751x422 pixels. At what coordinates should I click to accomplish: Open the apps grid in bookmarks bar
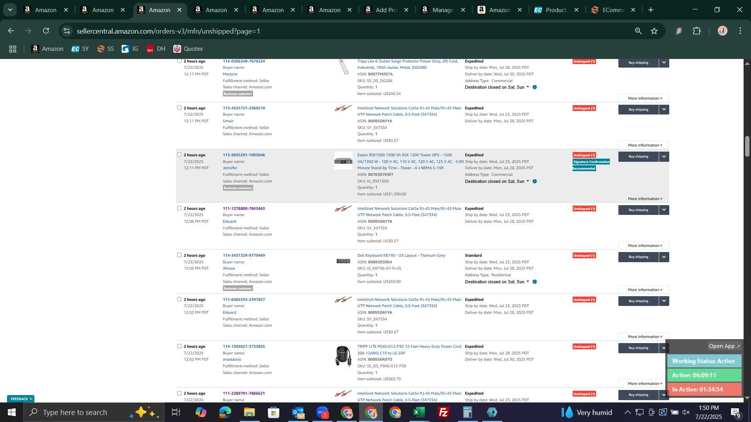point(13,49)
